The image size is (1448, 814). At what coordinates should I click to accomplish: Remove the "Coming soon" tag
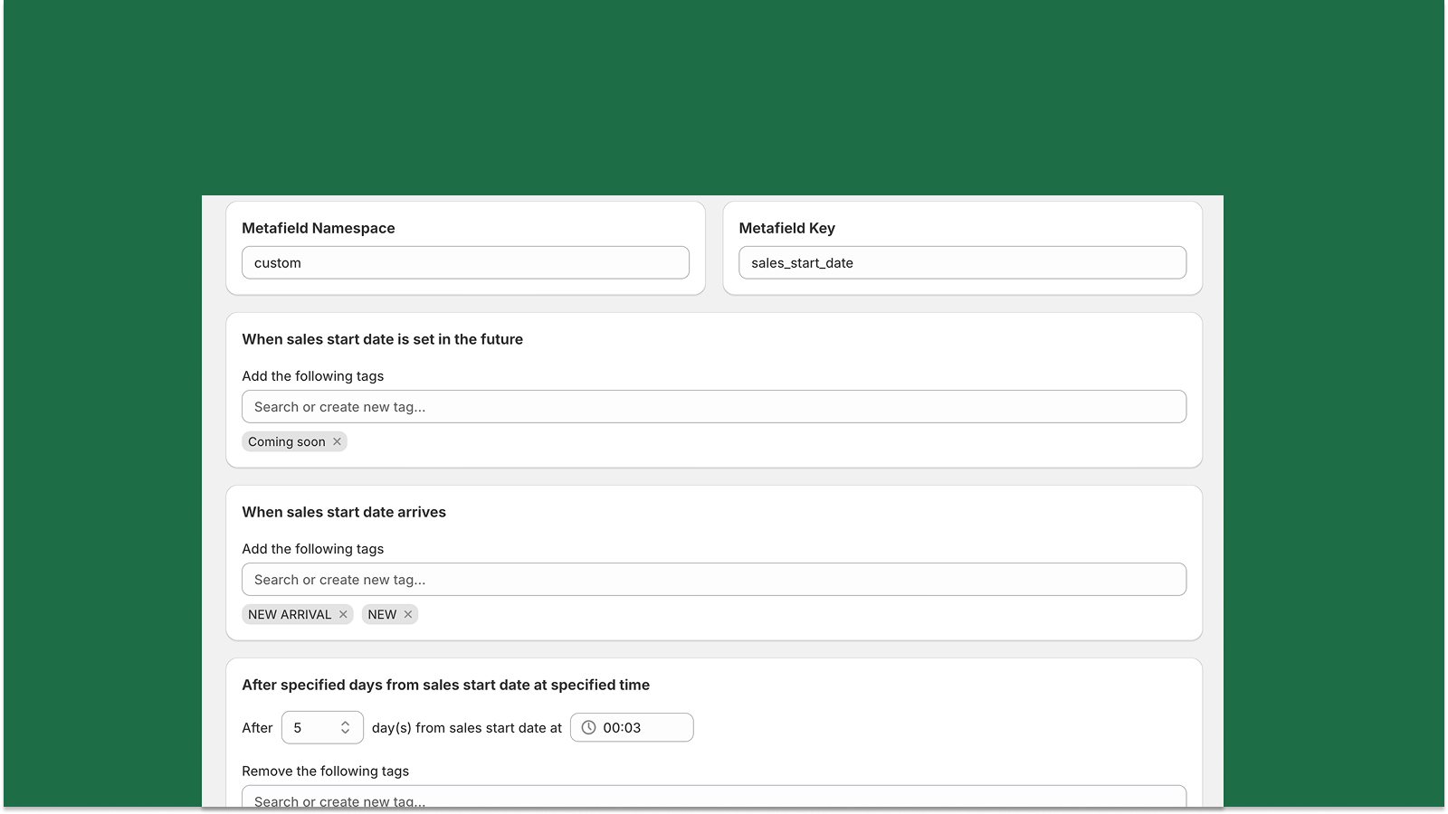(x=337, y=441)
